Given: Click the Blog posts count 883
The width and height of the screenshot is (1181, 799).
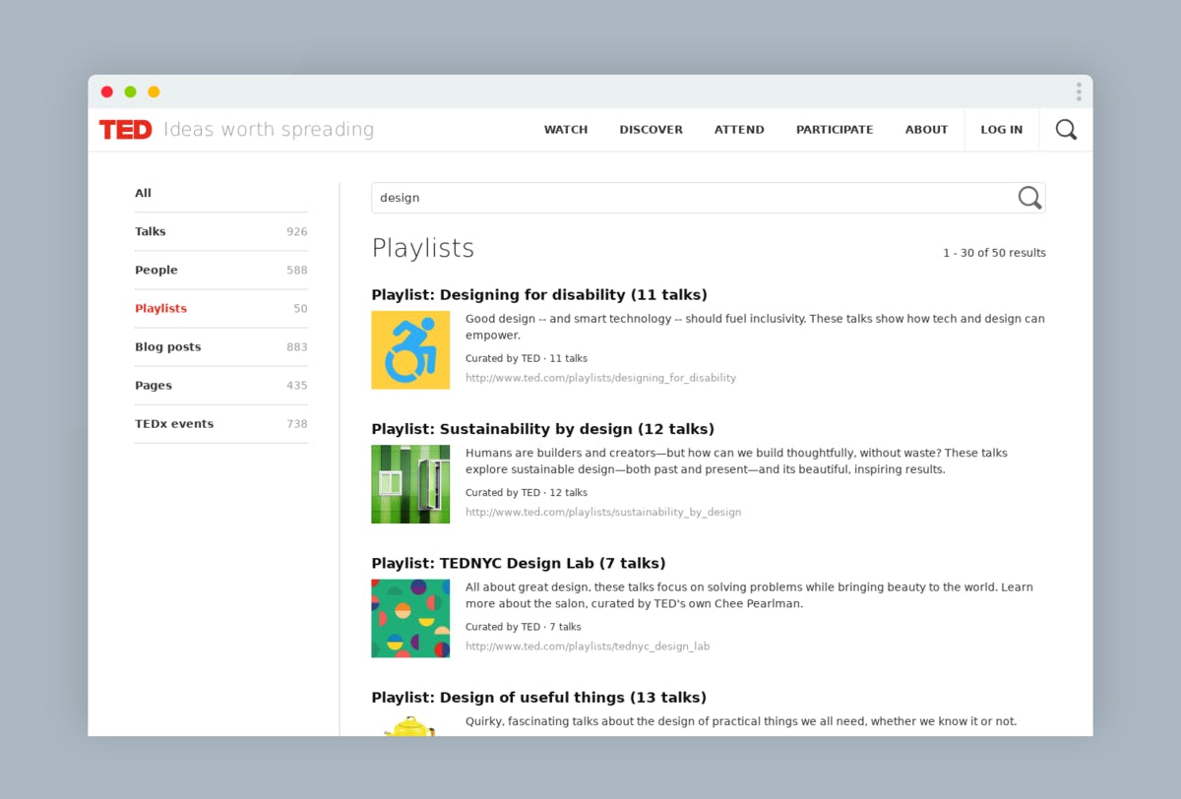Looking at the screenshot, I should pyautogui.click(x=297, y=347).
